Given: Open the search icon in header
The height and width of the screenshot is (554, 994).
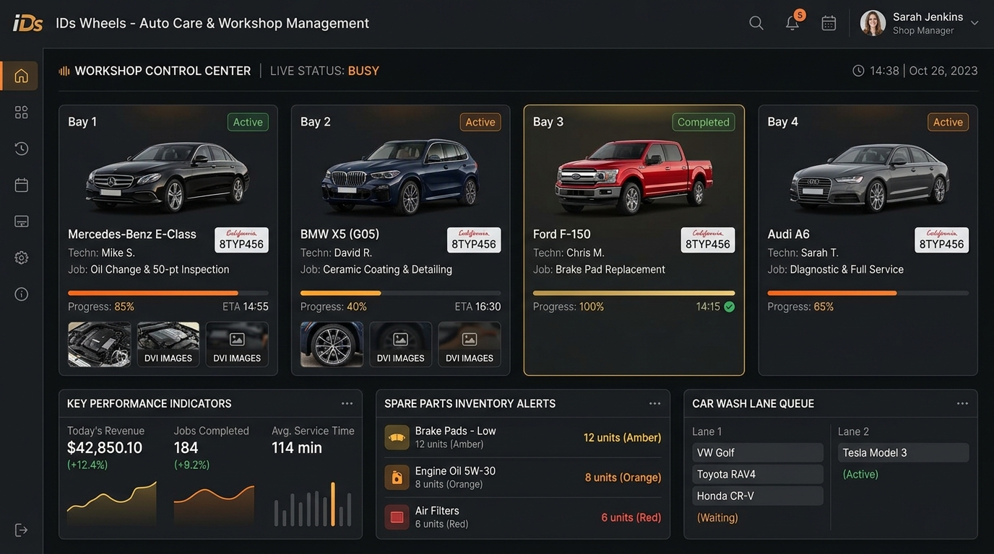Looking at the screenshot, I should (x=756, y=23).
